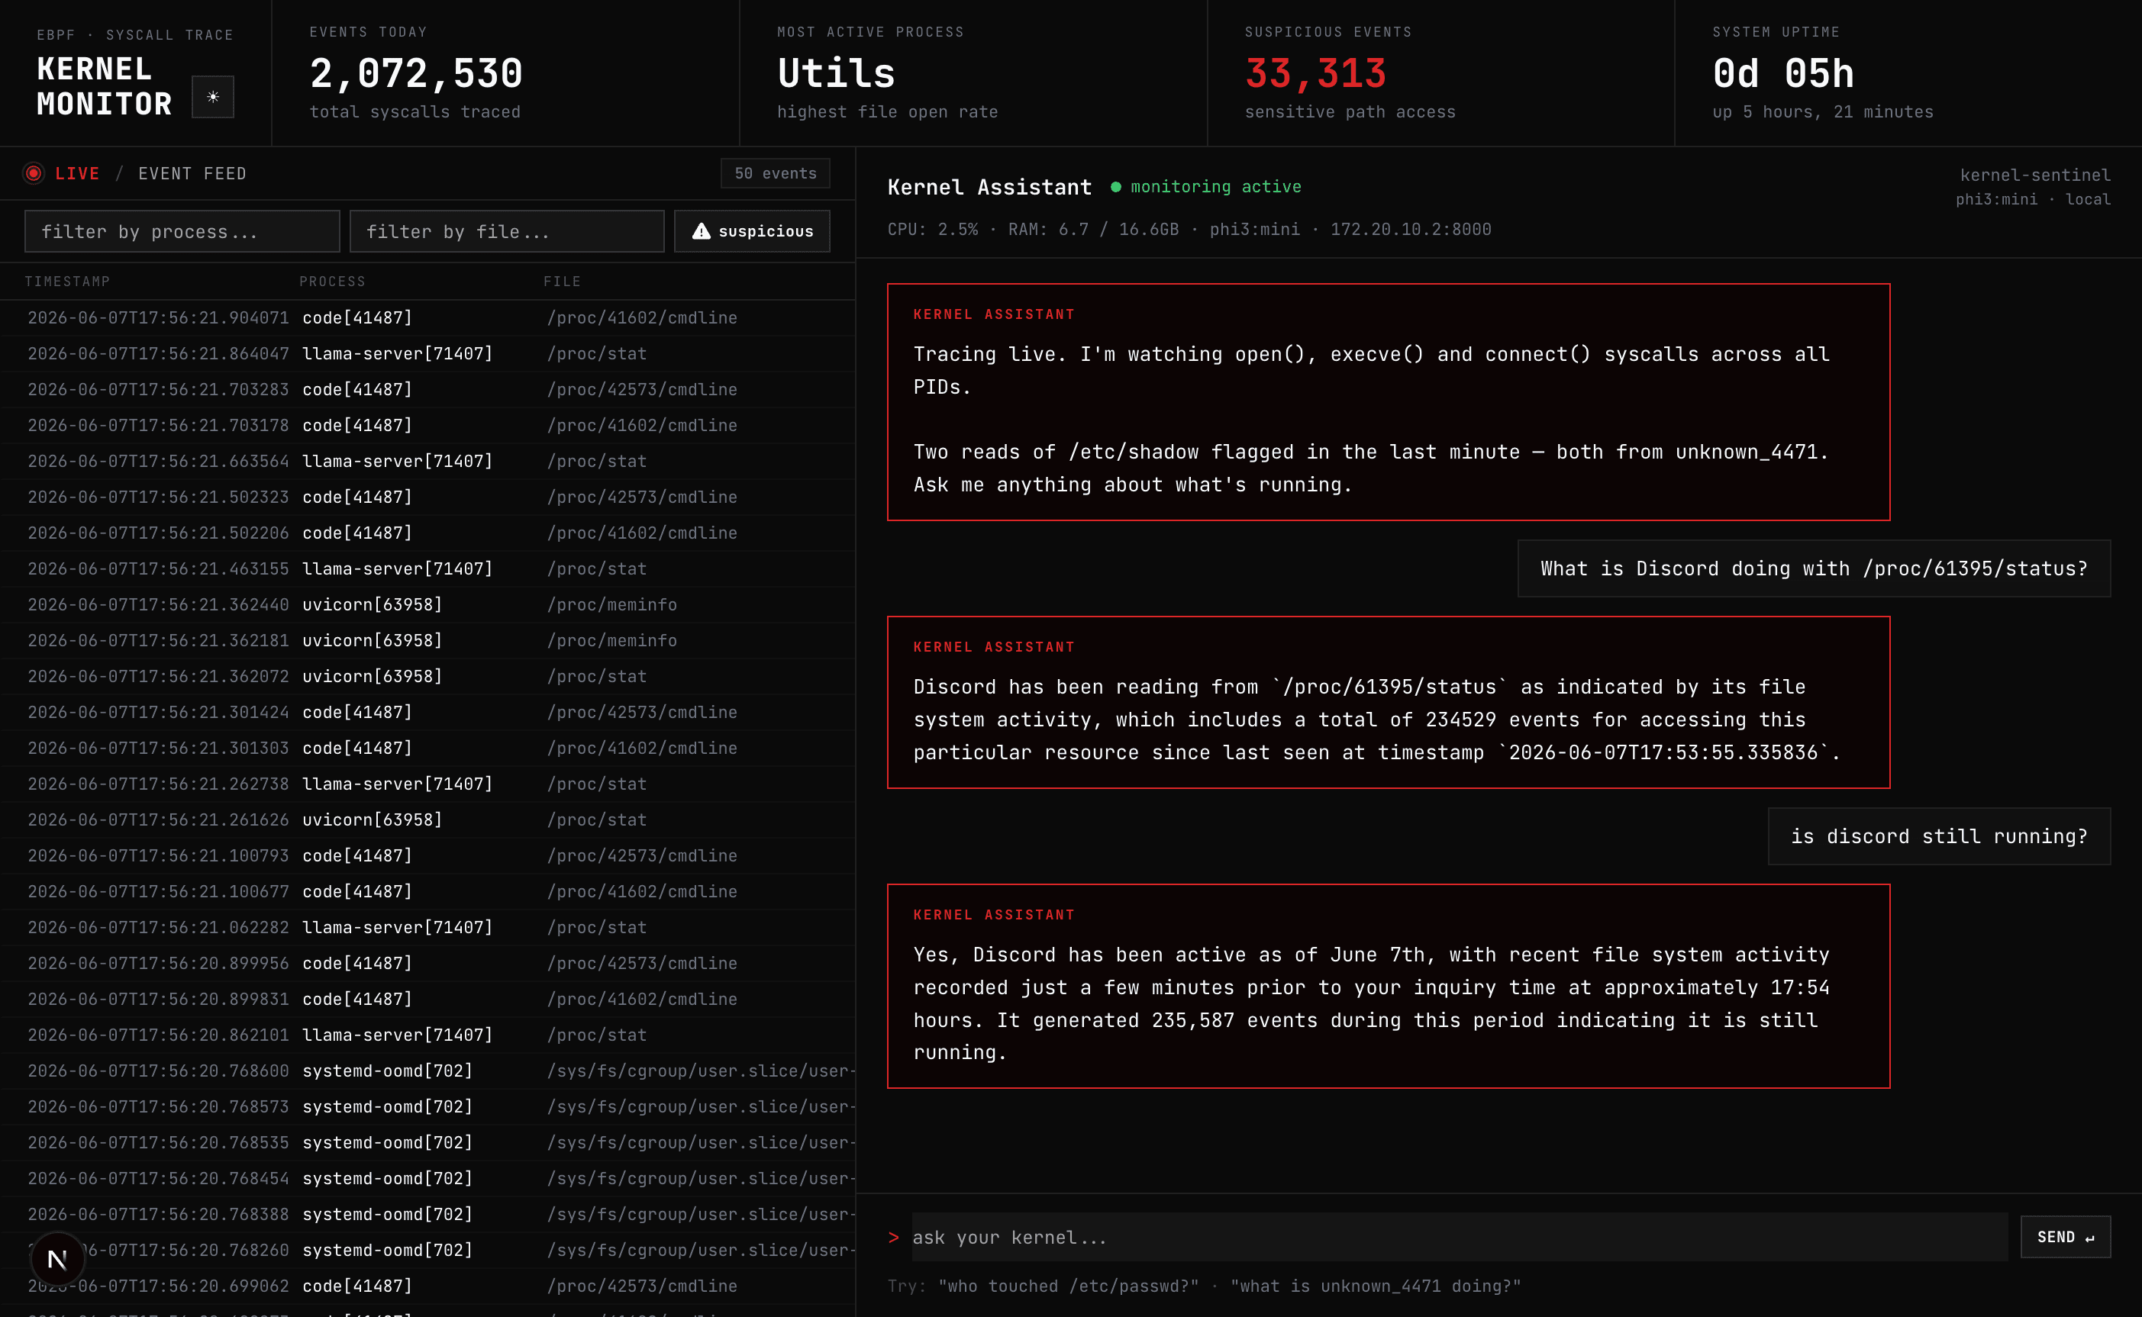Viewport: 2142px width, 1317px height.
Task: Click the PROCESS column header
Action: (x=333, y=282)
